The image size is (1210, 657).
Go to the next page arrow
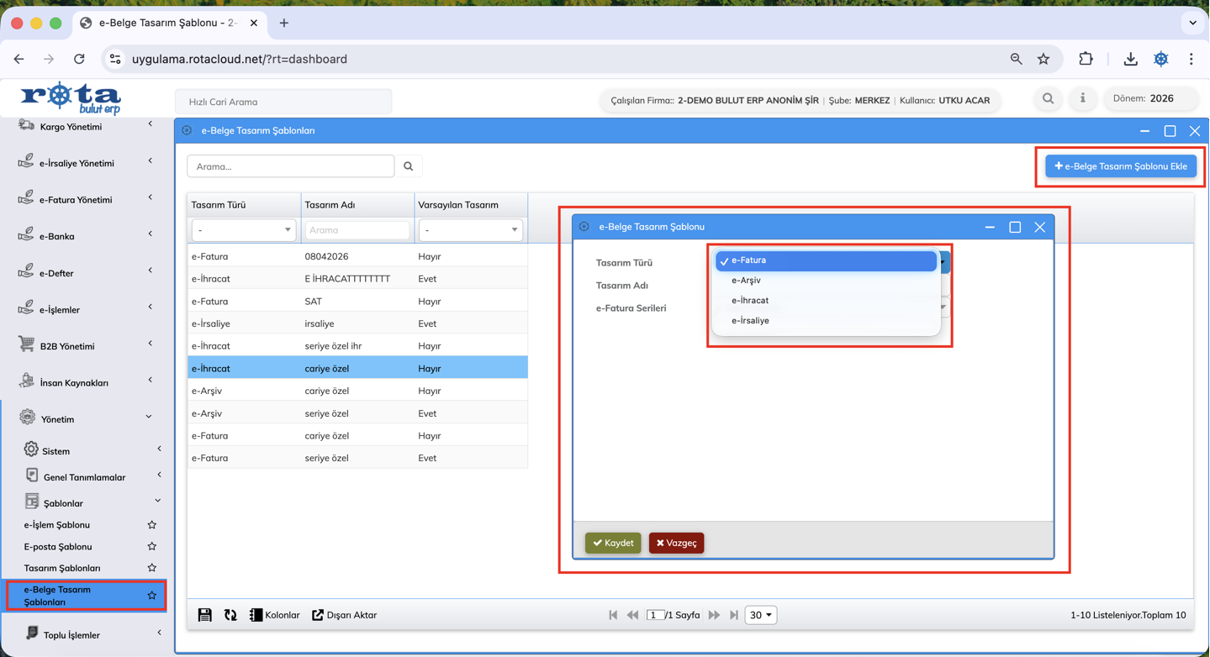714,615
